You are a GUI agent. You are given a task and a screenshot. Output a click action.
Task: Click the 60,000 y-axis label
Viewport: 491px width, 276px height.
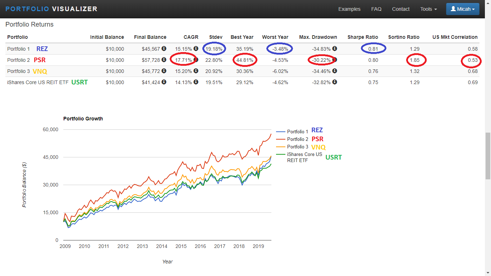(50, 129)
